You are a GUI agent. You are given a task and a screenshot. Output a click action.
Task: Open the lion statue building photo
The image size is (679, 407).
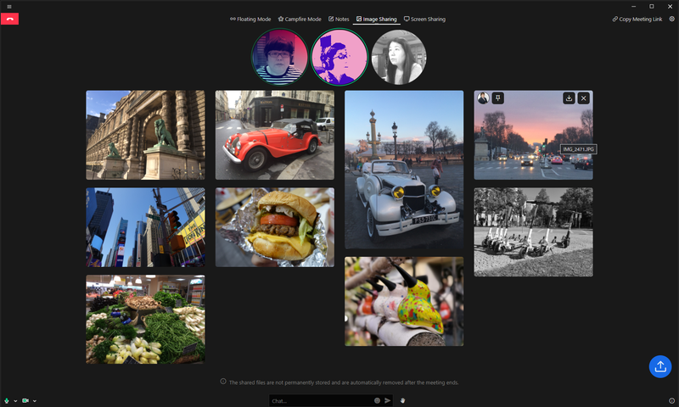(145, 135)
